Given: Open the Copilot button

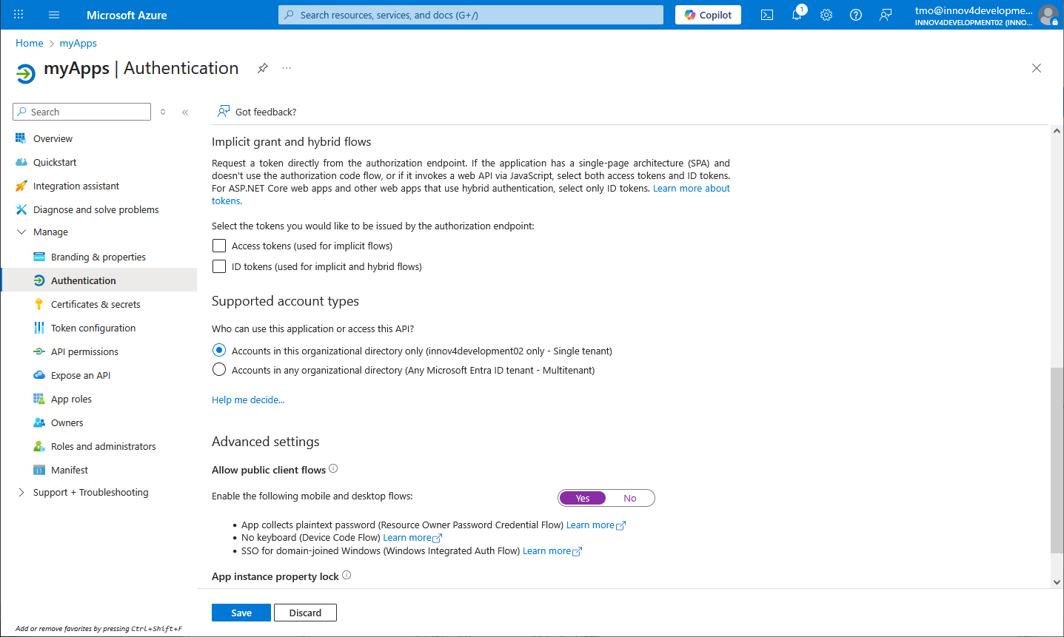Looking at the screenshot, I should pos(708,15).
